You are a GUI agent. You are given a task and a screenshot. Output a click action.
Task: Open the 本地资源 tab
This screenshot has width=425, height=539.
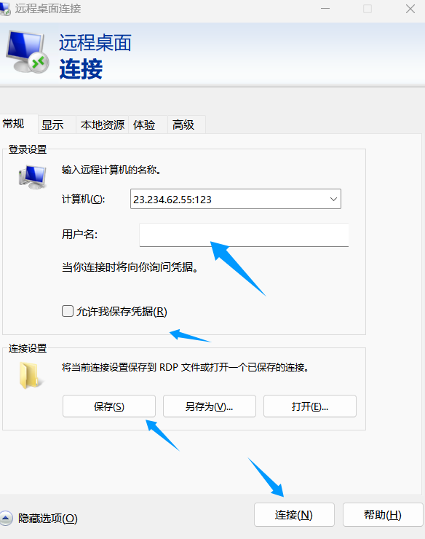click(103, 125)
